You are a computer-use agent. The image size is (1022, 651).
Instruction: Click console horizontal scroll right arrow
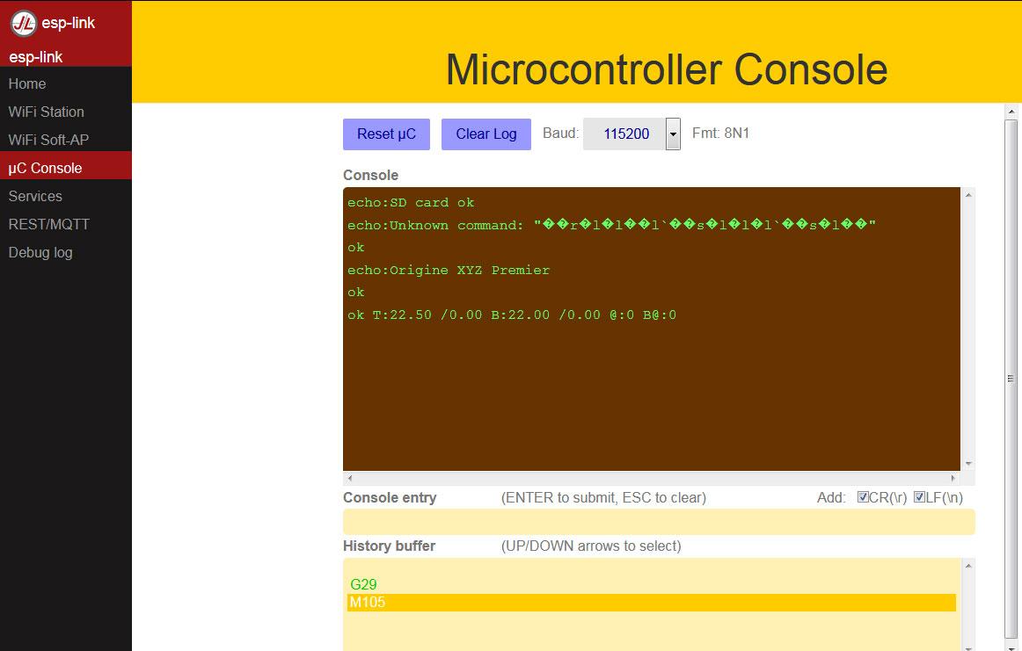(953, 478)
